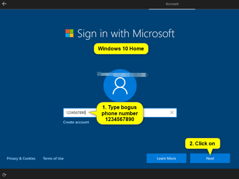Image resolution: width=239 pixels, height=179 pixels.
Task: Click the Microsoft four-color logo
Action: (x=69, y=33)
